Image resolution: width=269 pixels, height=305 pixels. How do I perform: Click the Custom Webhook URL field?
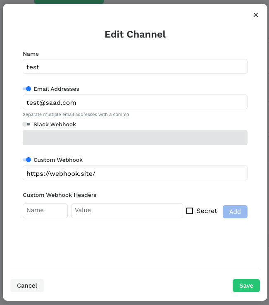(135, 173)
